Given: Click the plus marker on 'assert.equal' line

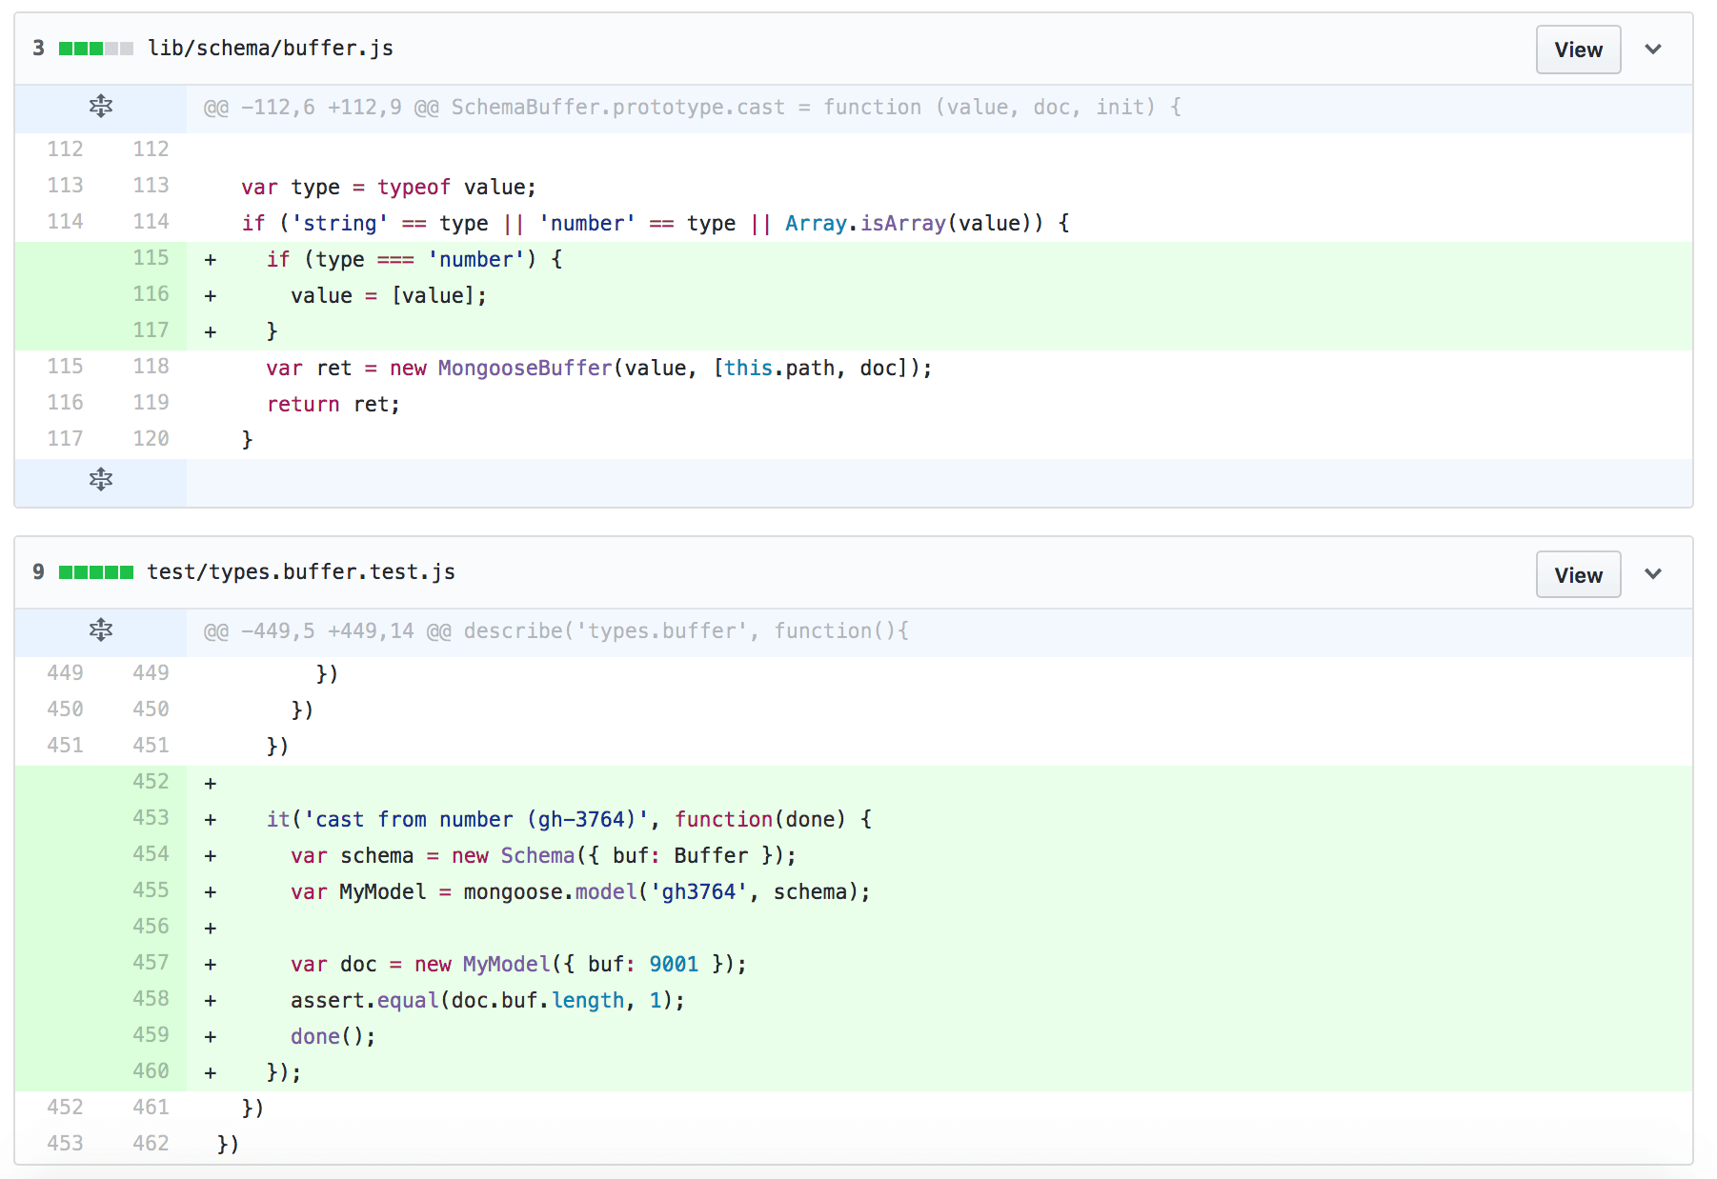Looking at the screenshot, I should [x=211, y=1001].
